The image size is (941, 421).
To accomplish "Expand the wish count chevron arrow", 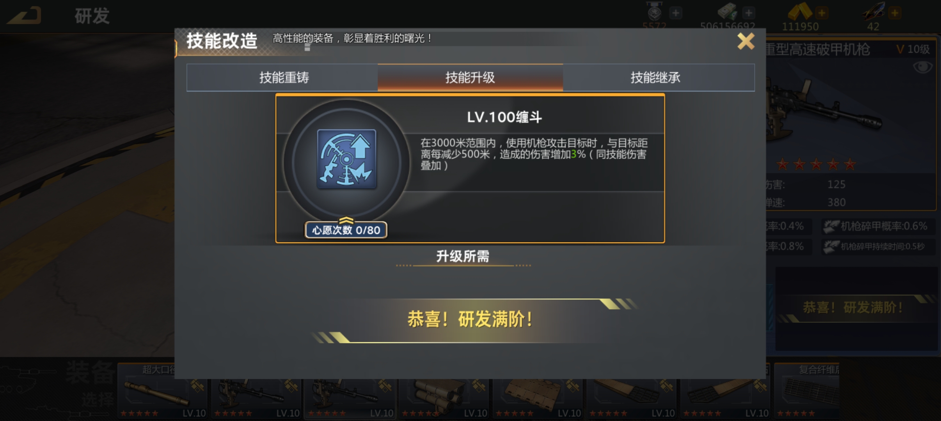I will point(346,220).
